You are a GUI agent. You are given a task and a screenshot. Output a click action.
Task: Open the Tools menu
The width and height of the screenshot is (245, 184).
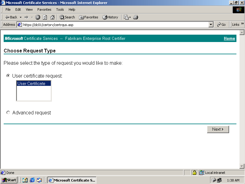tap(60, 10)
